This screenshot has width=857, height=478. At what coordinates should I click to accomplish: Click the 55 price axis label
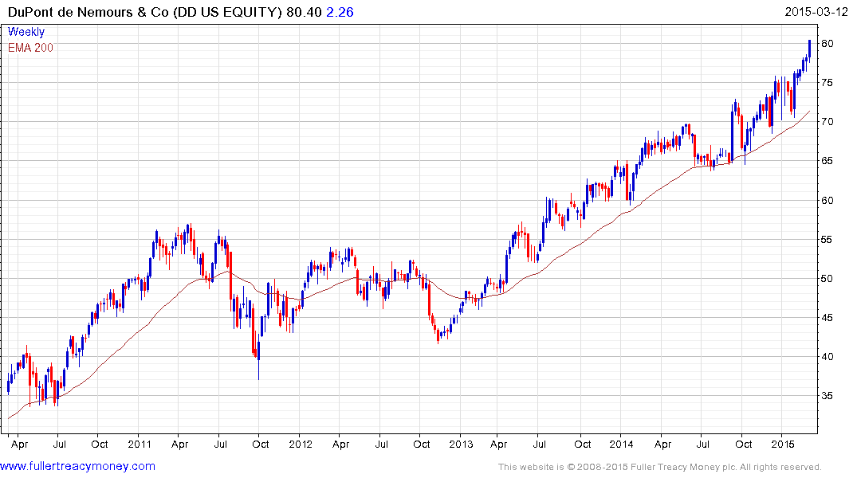(x=827, y=239)
